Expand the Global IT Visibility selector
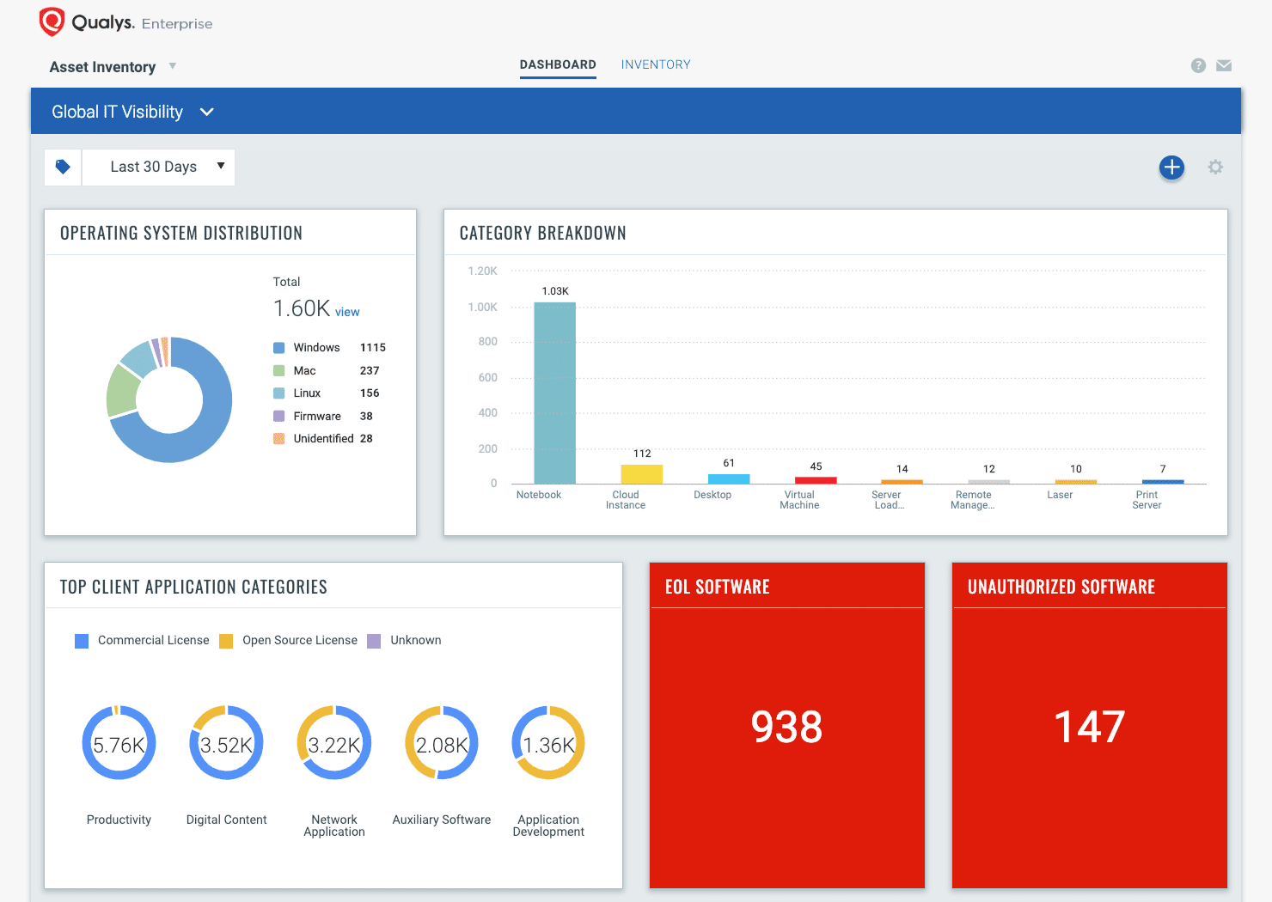 pos(131,112)
